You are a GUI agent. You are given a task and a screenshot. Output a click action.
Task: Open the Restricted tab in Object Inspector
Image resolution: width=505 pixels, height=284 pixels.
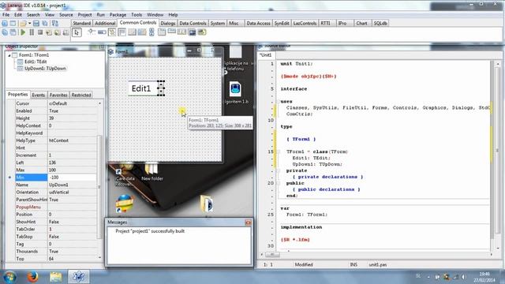pyautogui.click(x=81, y=95)
